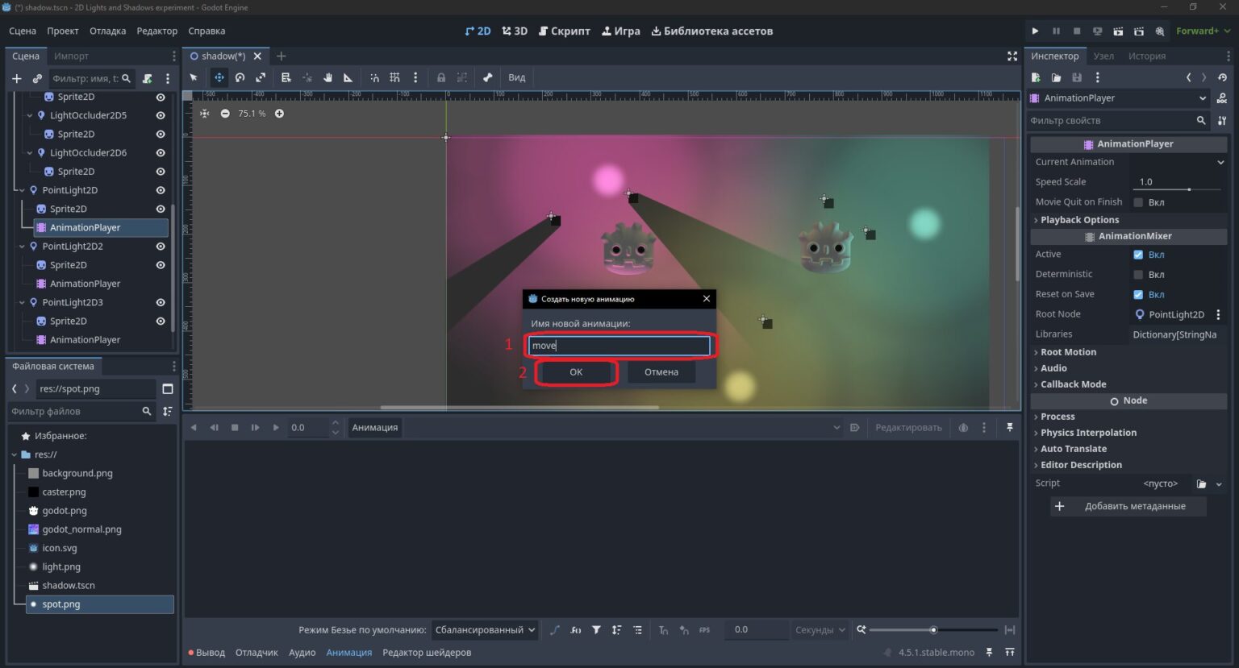1239x668 pixels.
Task: Hide LightOccluder2D6 via eye icon
Action: (x=161, y=153)
